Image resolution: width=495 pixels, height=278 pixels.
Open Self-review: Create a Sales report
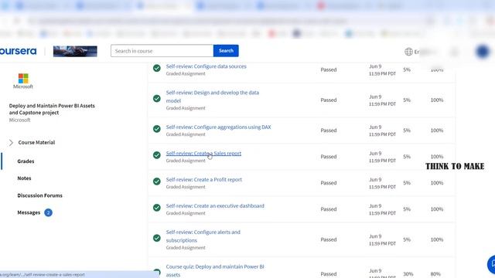pyautogui.click(x=203, y=153)
